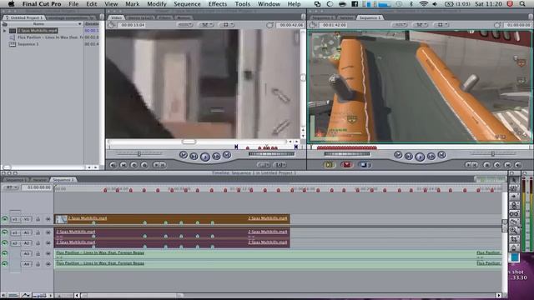
Task: Toggle visibility of video track V1
Action: tap(5, 219)
